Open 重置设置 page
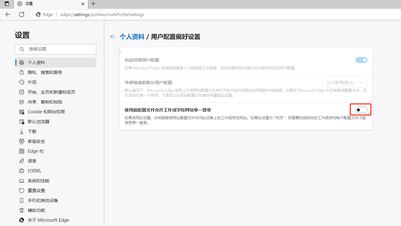401x226 pixels. (x=56, y=191)
